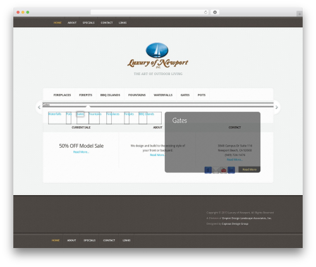
Task: Open the LinkedIn social icon
Action: pyautogui.click(x=231, y=170)
